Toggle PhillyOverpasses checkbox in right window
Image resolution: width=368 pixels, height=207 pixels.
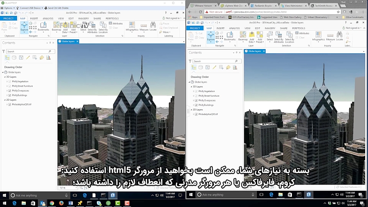coord(196,101)
